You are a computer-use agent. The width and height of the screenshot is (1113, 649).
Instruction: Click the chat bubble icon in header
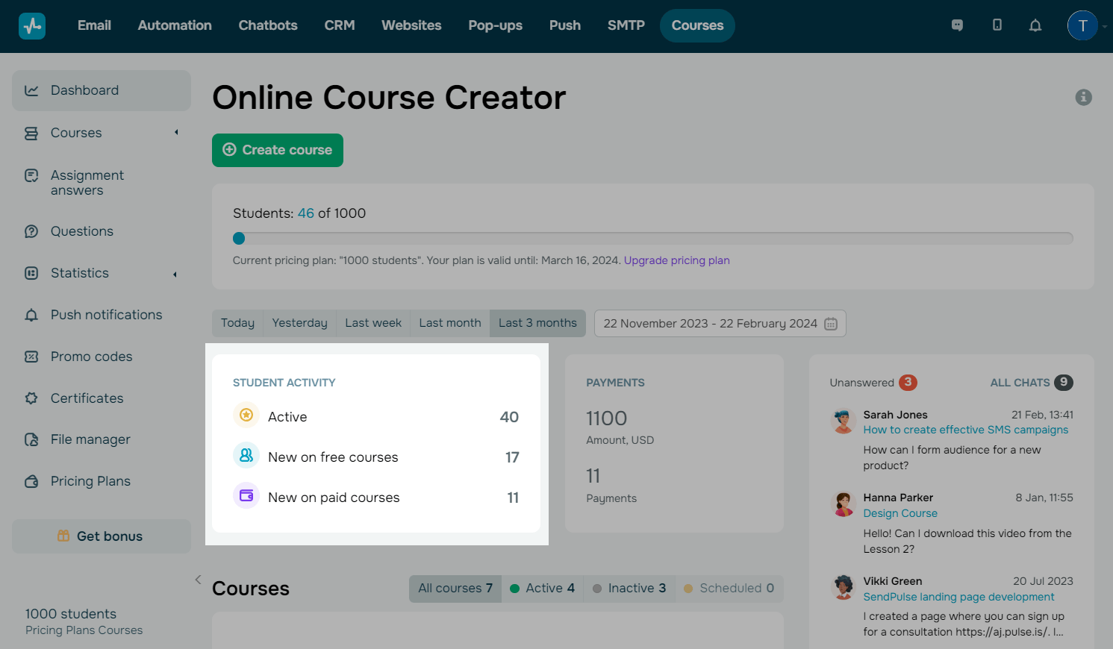click(x=957, y=25)
